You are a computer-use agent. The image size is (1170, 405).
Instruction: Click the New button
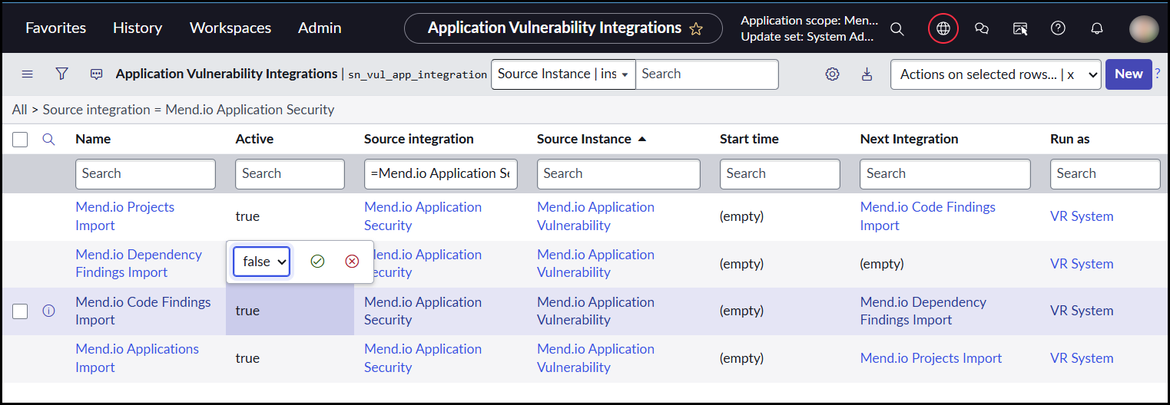[x=1128, y=74]
